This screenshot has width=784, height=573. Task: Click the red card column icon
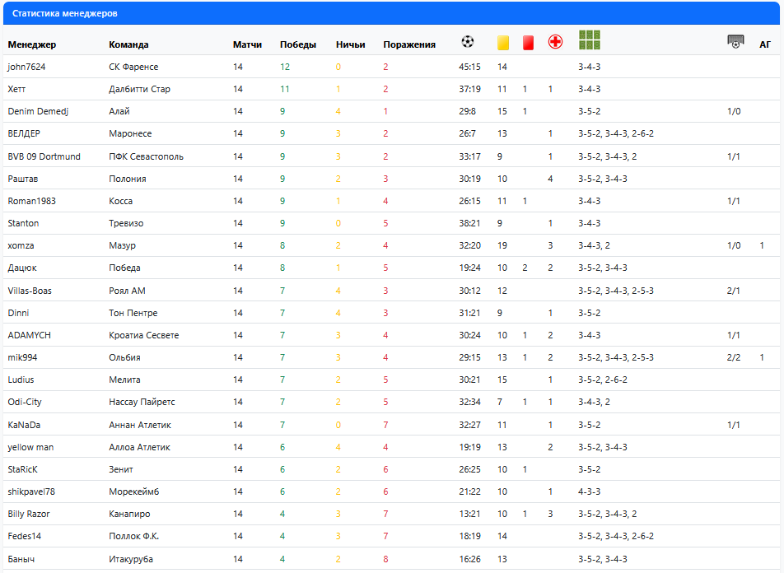point(528,43)
